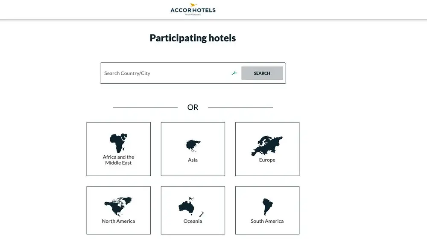
Task: Use the geolocation arrow icon in search box
Action: point(234,73)
